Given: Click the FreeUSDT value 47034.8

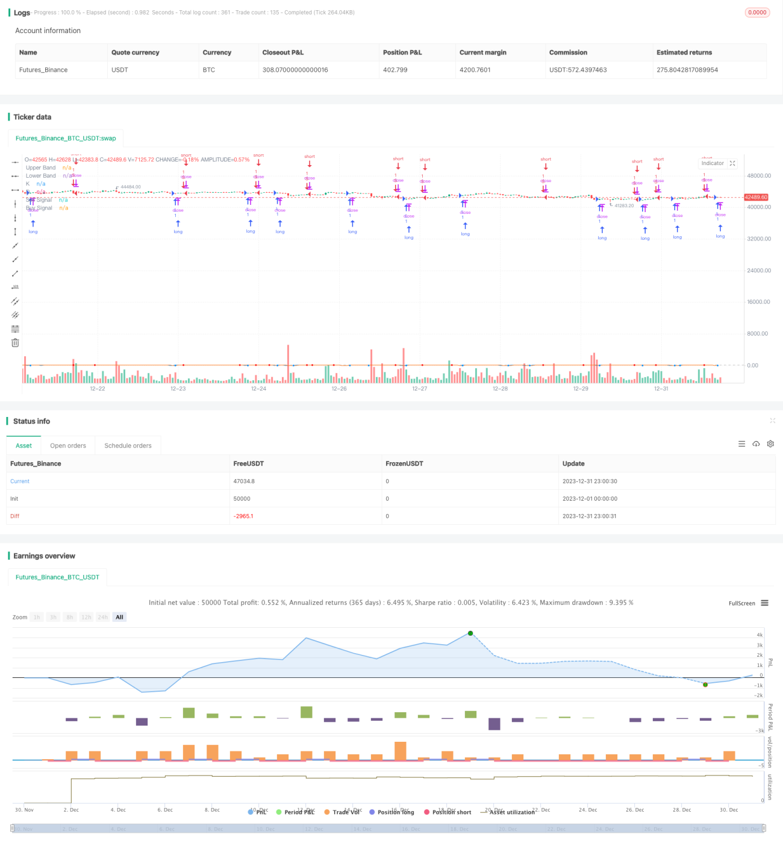Looking at the screenshot, I should (244, 481).
